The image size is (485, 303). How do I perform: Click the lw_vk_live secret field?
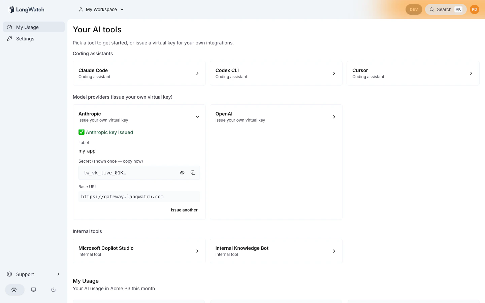139,173
